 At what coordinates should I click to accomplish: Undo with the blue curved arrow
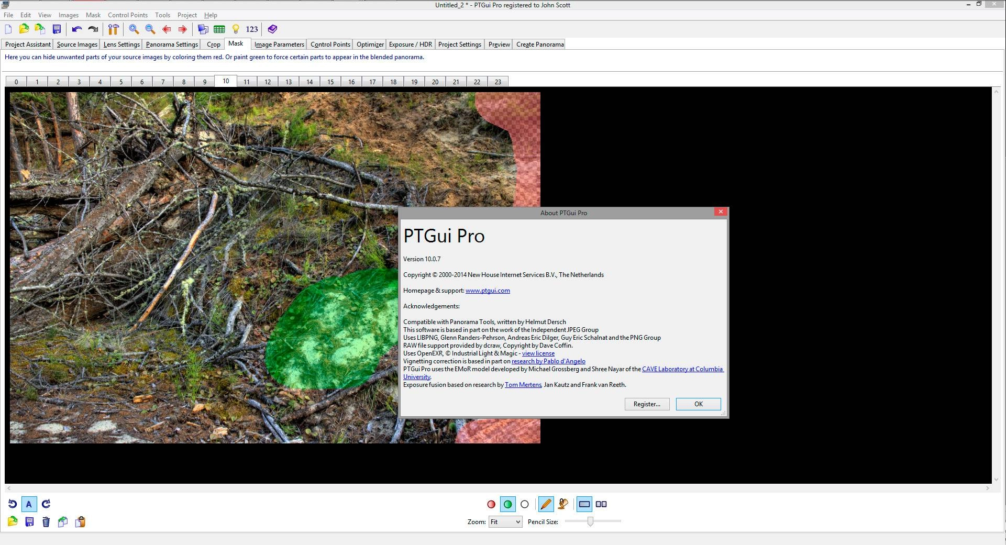coord(77,29)
